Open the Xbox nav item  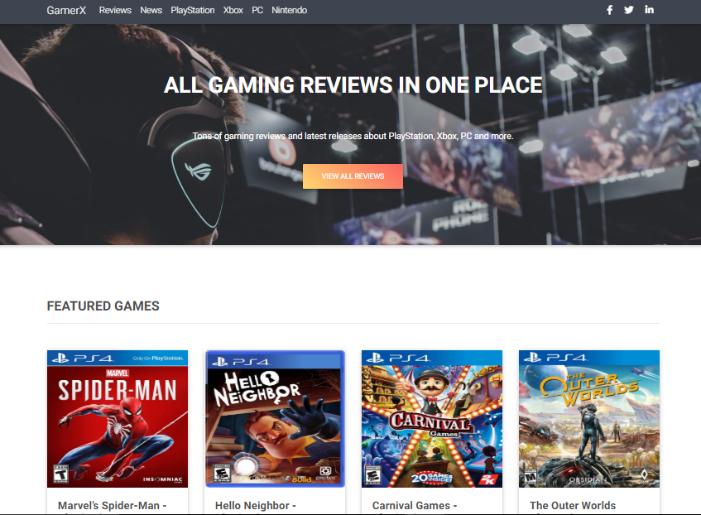point(233,10)
